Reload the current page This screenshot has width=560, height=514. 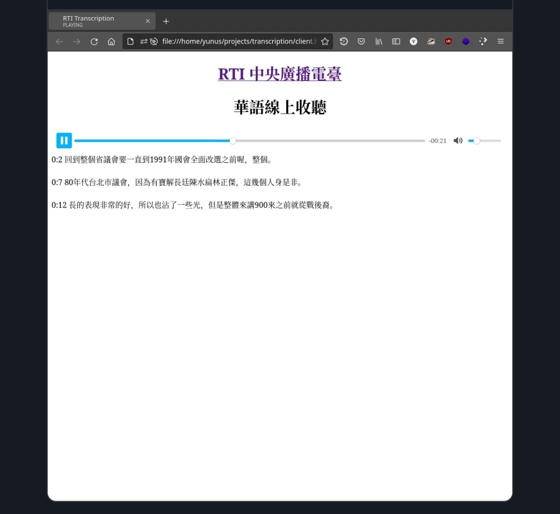pyautogui.click(x=94, y=41)
